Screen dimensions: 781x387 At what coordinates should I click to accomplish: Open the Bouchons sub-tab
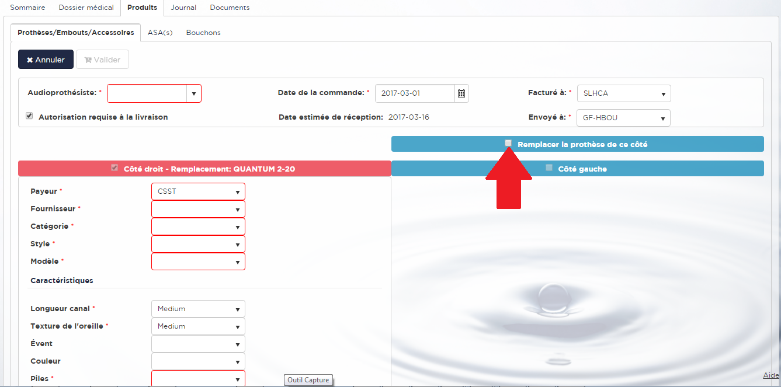203,33
